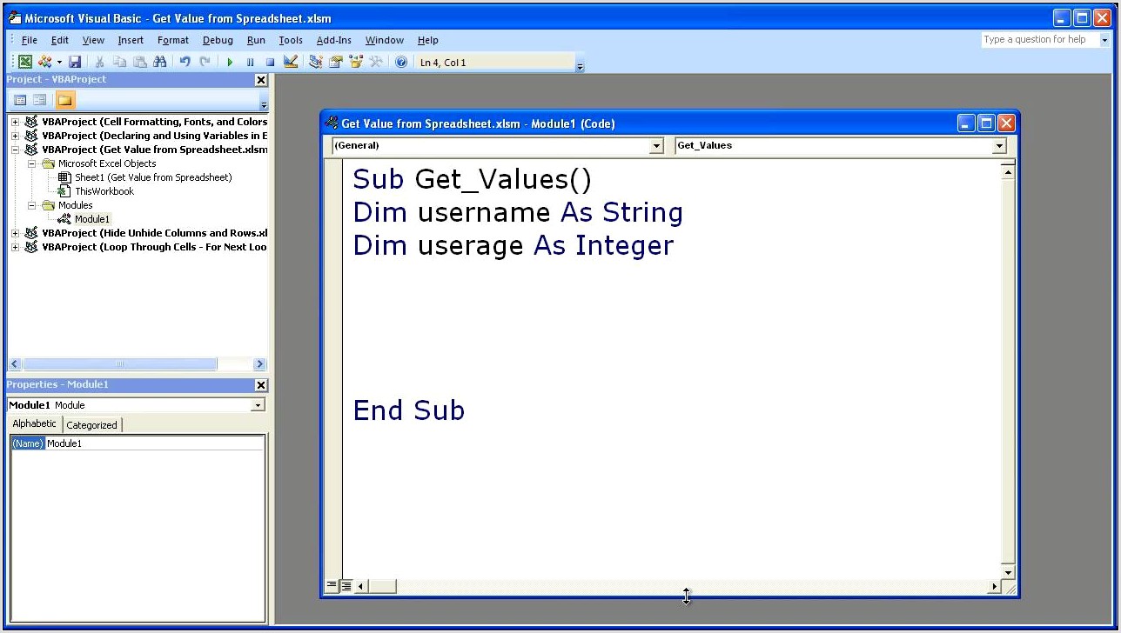The width and height of the screenshot is (1121, 633).
Task: Save the workbook with the floppy disk icon
Action: coord(75,62)
